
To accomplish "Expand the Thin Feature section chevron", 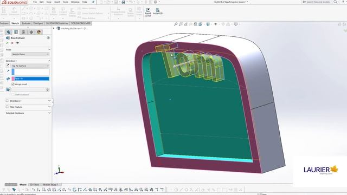I will point(49,107).
